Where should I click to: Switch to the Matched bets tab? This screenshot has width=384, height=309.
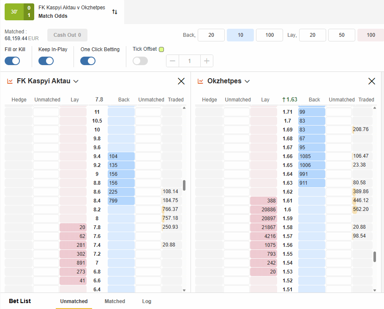[x=115, y=301]
